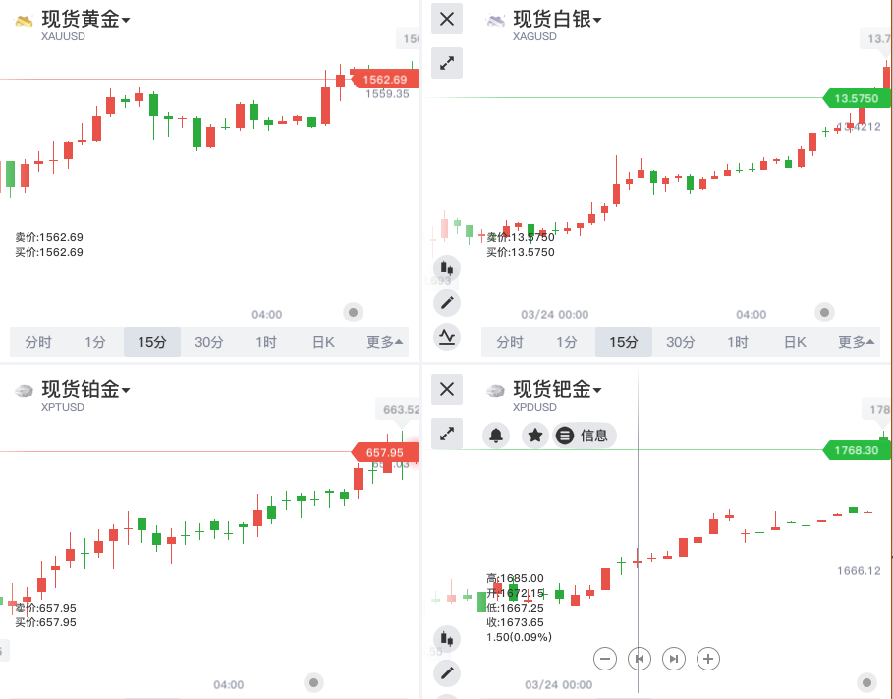Close the silver chart tool panel
The width and height of the screenshot is (893, 699).
pos(447,18)
